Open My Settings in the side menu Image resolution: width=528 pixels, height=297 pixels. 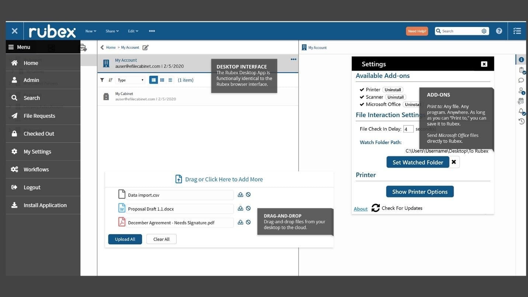43,152
